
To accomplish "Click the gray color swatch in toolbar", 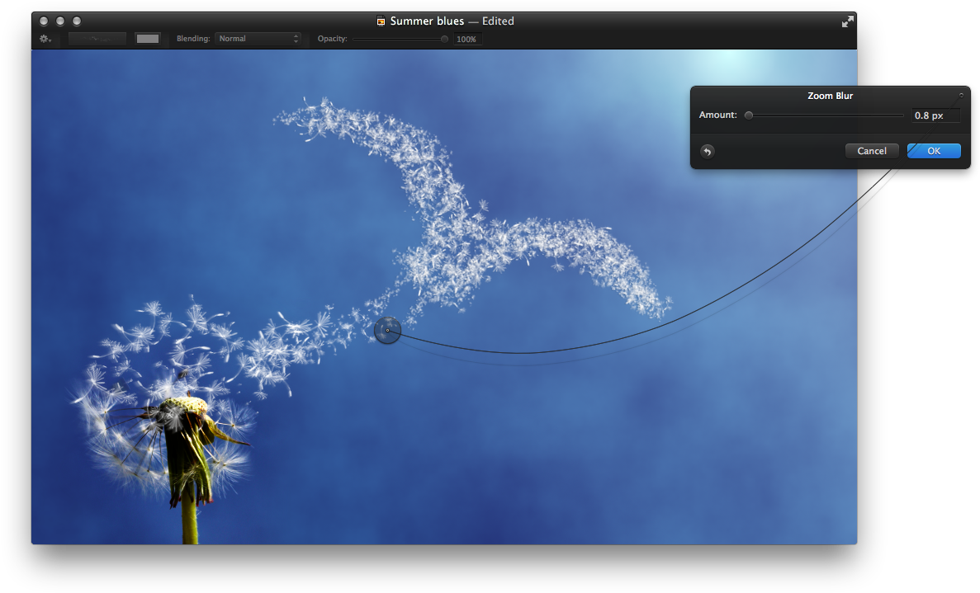I will (148, 39).
